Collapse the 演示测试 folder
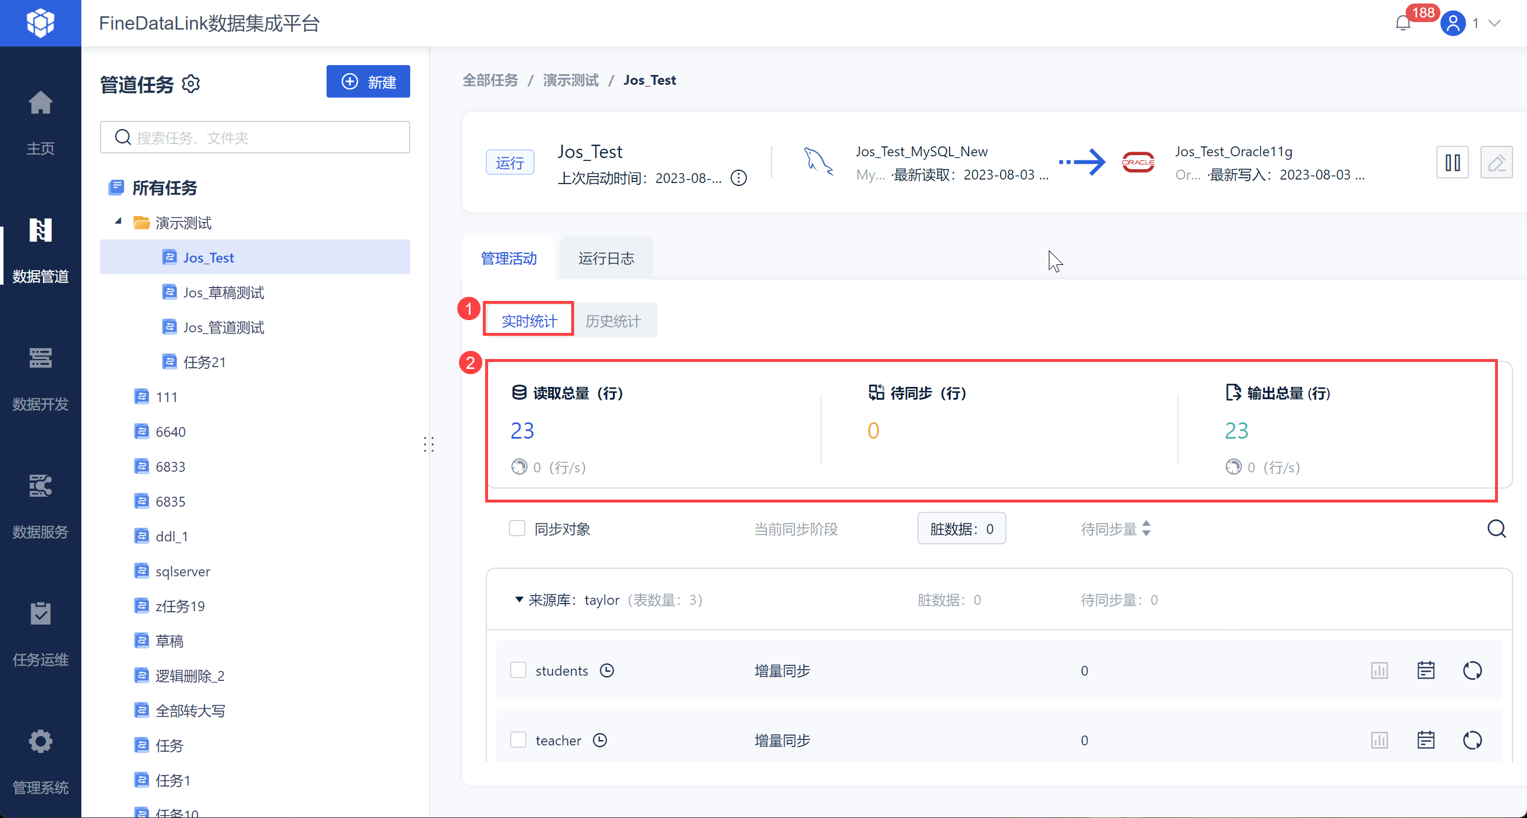 tap(118, 222)
